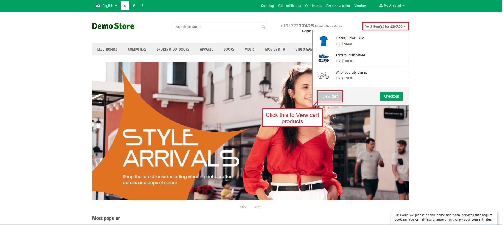Switch currency to euro

coord(134,6)
